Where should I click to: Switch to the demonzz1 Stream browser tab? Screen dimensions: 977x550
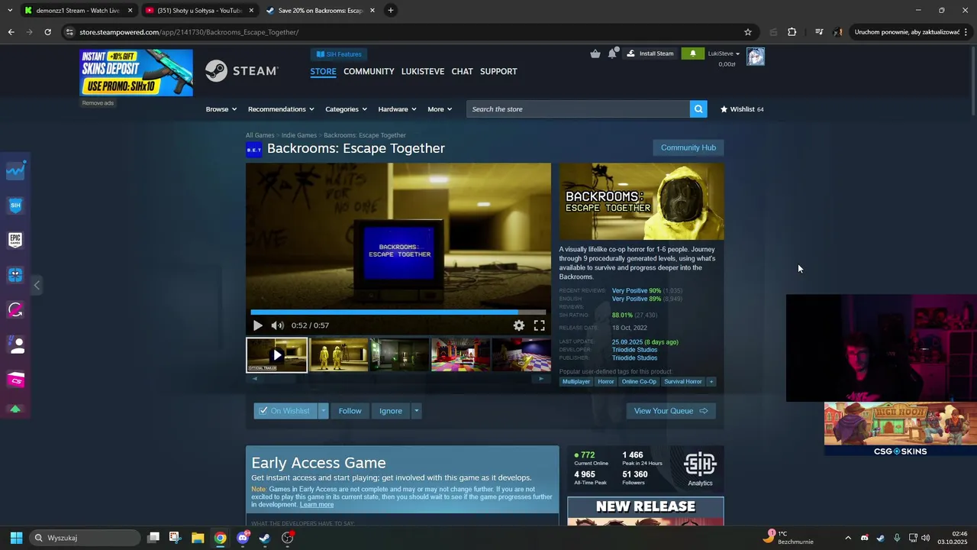tap(79, 11)
